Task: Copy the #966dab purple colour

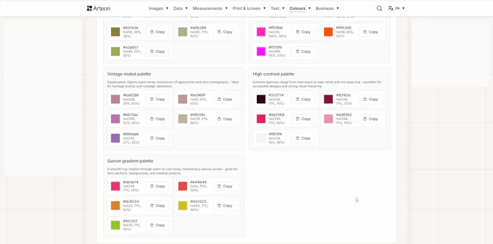Action: pos(158,138)
